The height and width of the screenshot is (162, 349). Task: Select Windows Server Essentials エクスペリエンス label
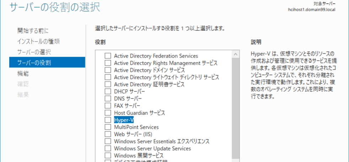tap(162, 141)
